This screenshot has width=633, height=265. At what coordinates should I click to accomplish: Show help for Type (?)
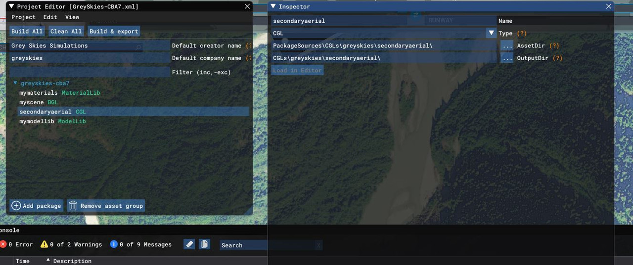tap(522, 33)
